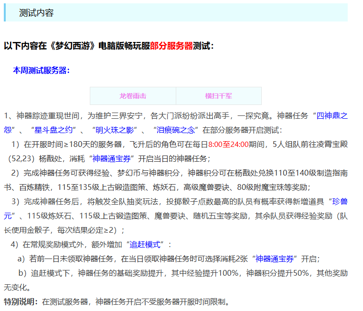Click the 珍兽 blue item link
The image size is (363, 311).
point(339,201)
